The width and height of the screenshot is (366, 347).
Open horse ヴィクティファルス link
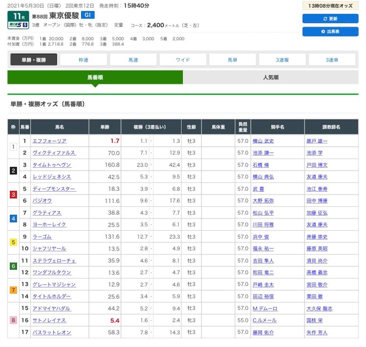(54, 153)
